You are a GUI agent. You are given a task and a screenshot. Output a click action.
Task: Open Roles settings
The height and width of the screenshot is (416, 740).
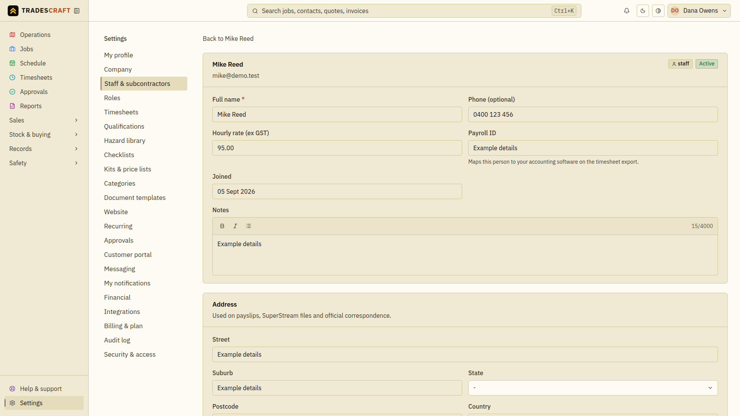(144, 98)
